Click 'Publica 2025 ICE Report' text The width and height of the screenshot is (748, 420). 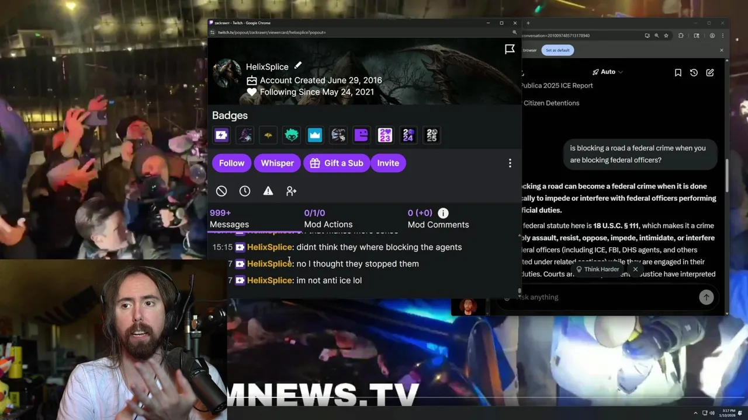tap(556, 86)
